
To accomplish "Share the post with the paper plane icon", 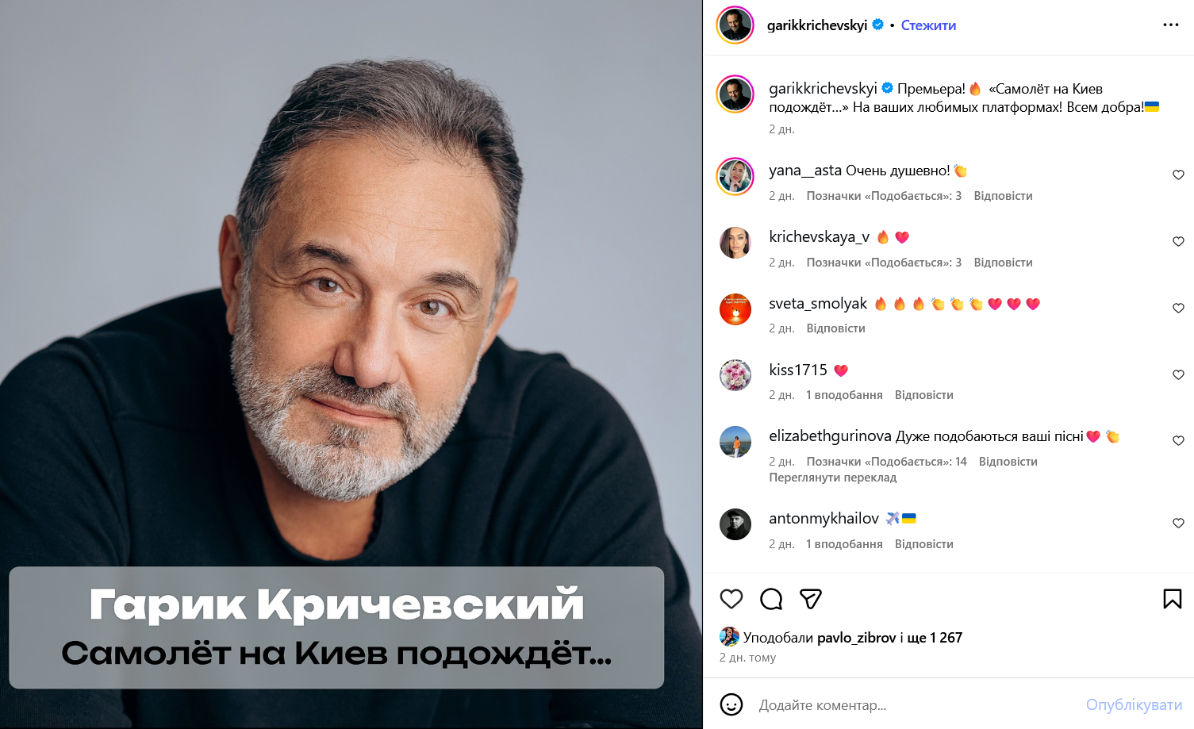I will pyautogui.click(x=810, y=599).
